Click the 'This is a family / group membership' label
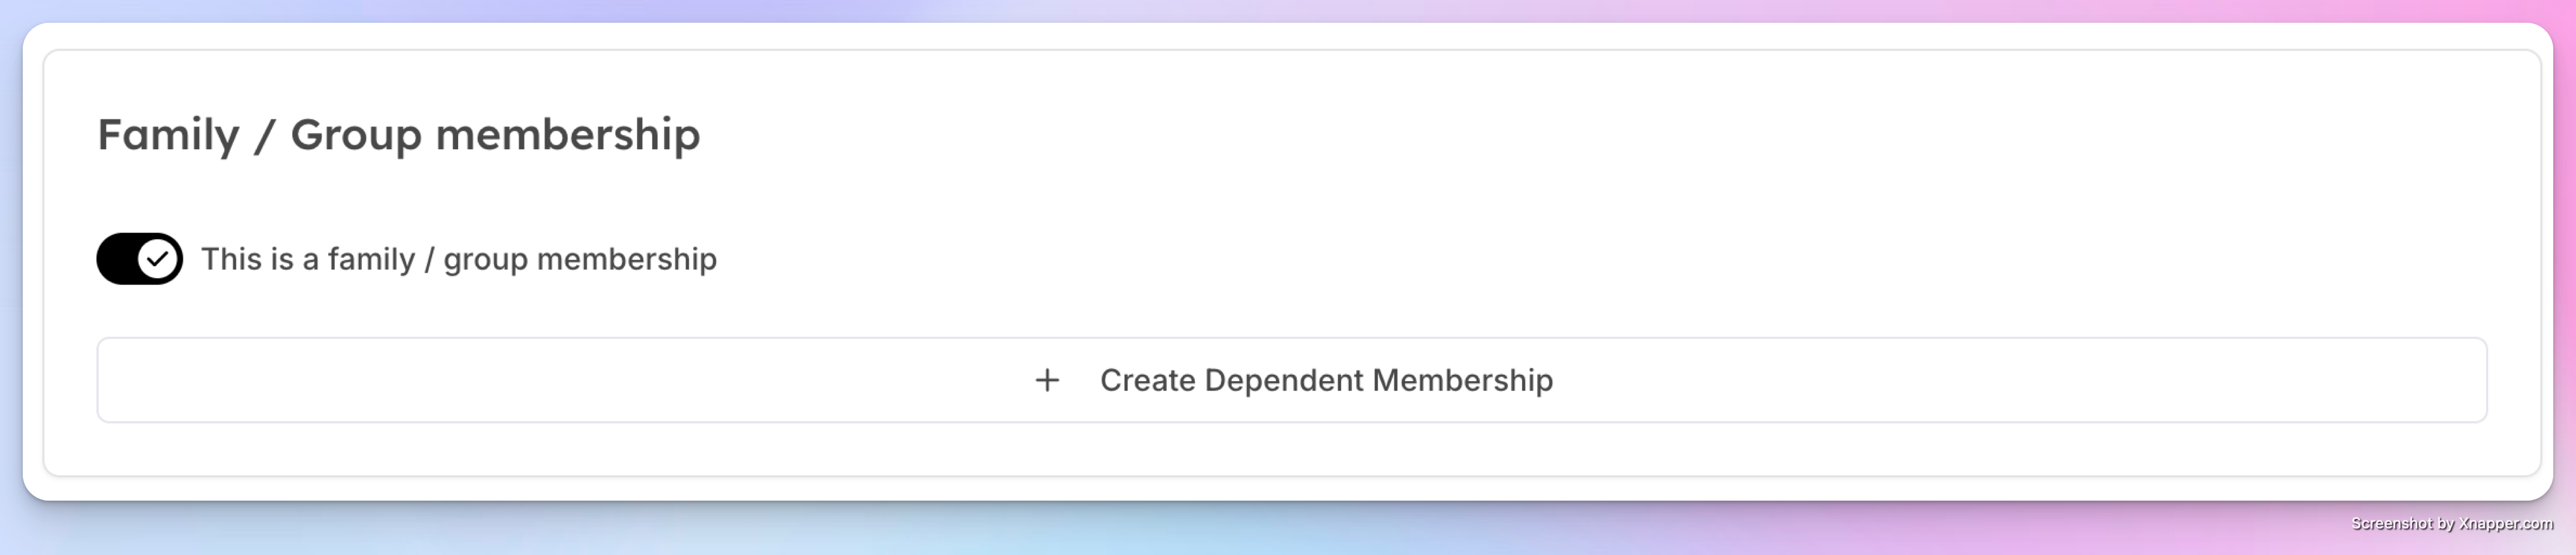Viewport: 2576px width, 555px height. pyautogui.click(x=459, y=259)
